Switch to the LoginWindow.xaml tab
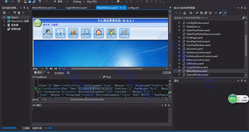The image size is (249, 132). [76, 8]
